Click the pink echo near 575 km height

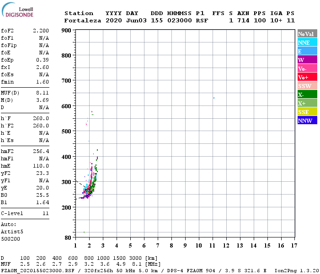click(92, 112)
